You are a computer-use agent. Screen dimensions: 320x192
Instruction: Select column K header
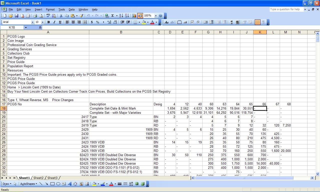pos(260,32)
